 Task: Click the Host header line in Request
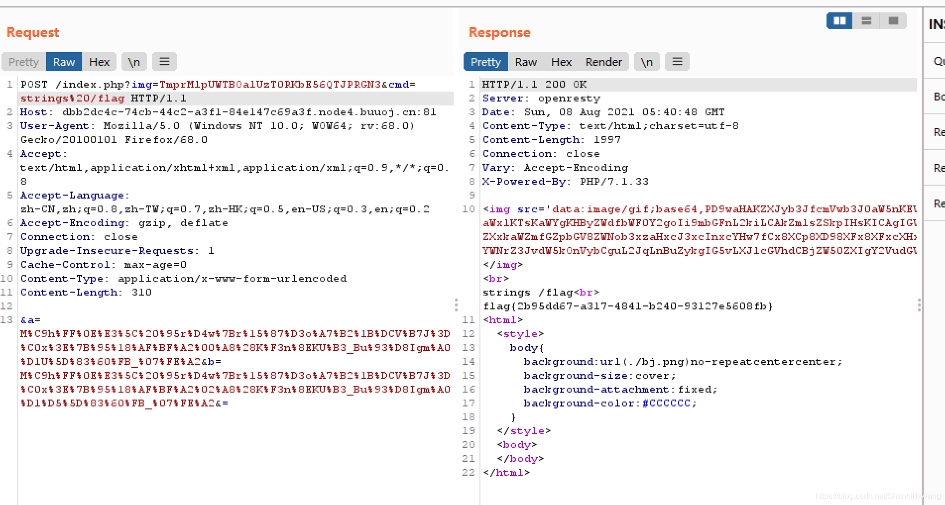click(x=228, y=112)
